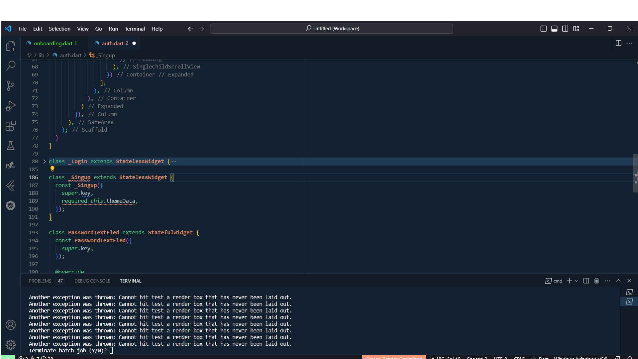
Task: Click the 47 problems count badge
Action: point(60,281)
